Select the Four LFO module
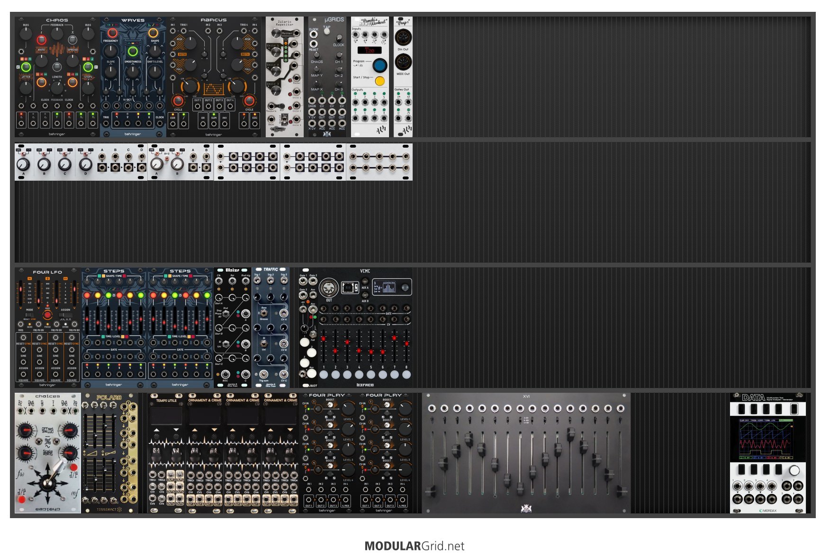 coord(48,327)
